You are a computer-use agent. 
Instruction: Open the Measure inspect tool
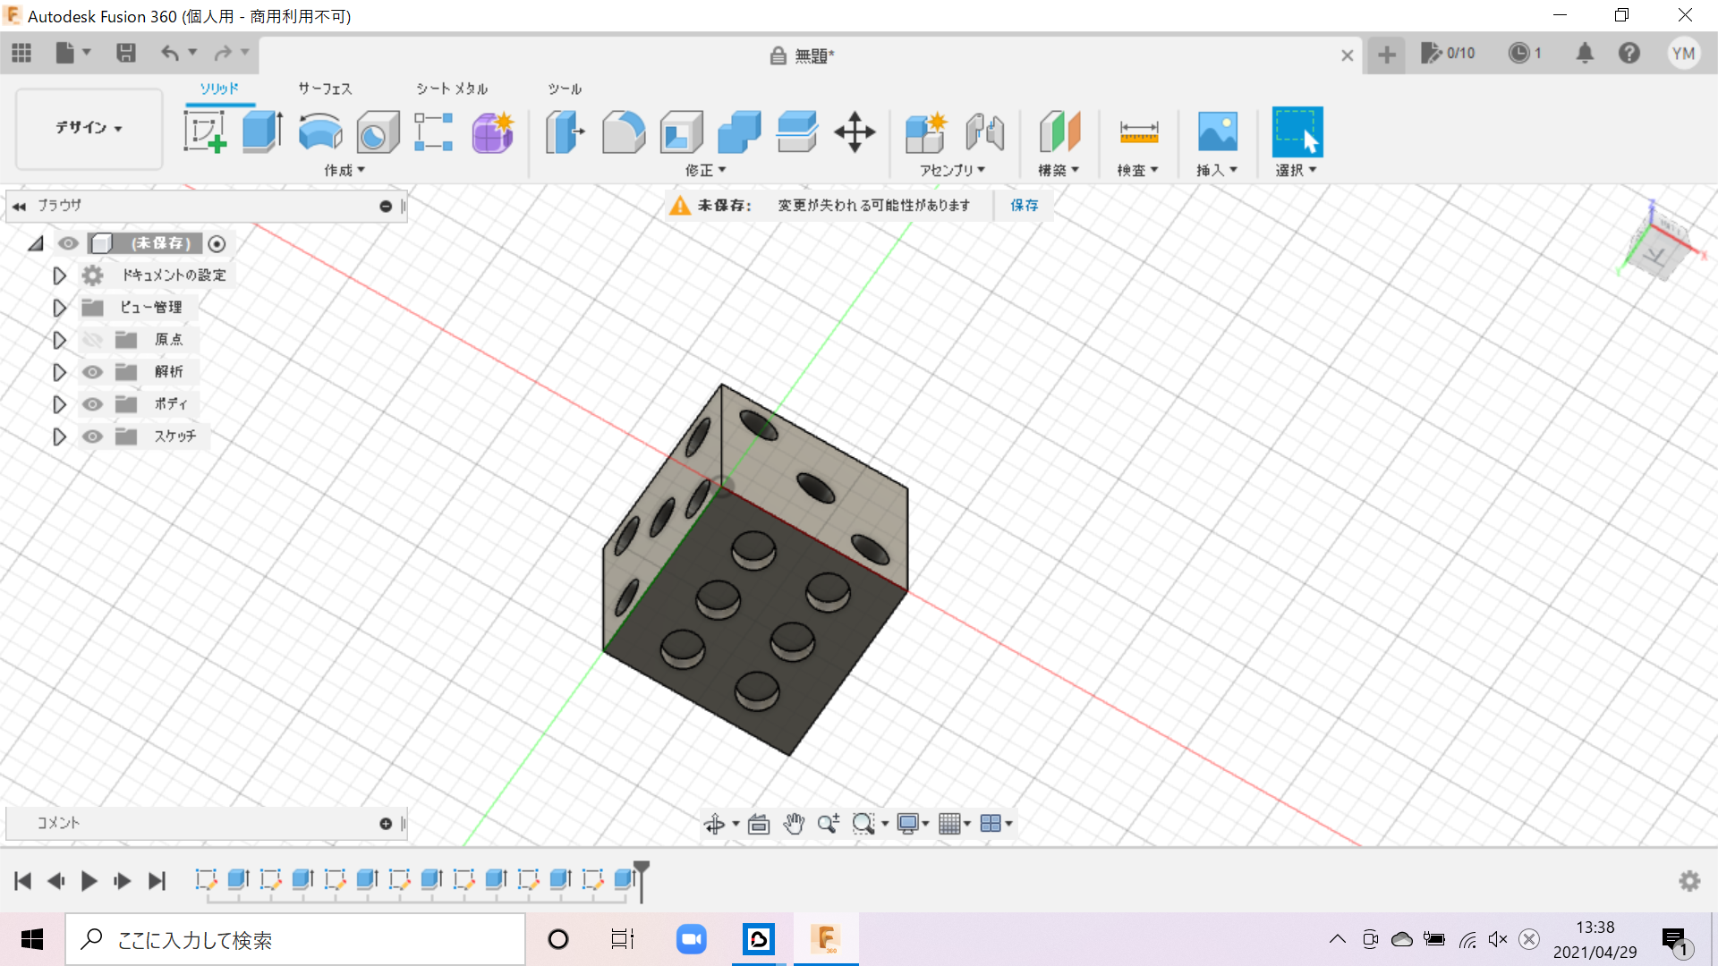[1138, 131]
